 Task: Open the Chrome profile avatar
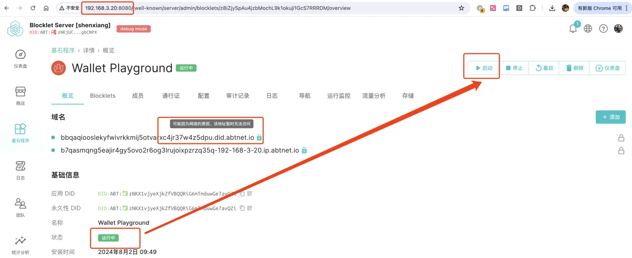coord(565,8)
